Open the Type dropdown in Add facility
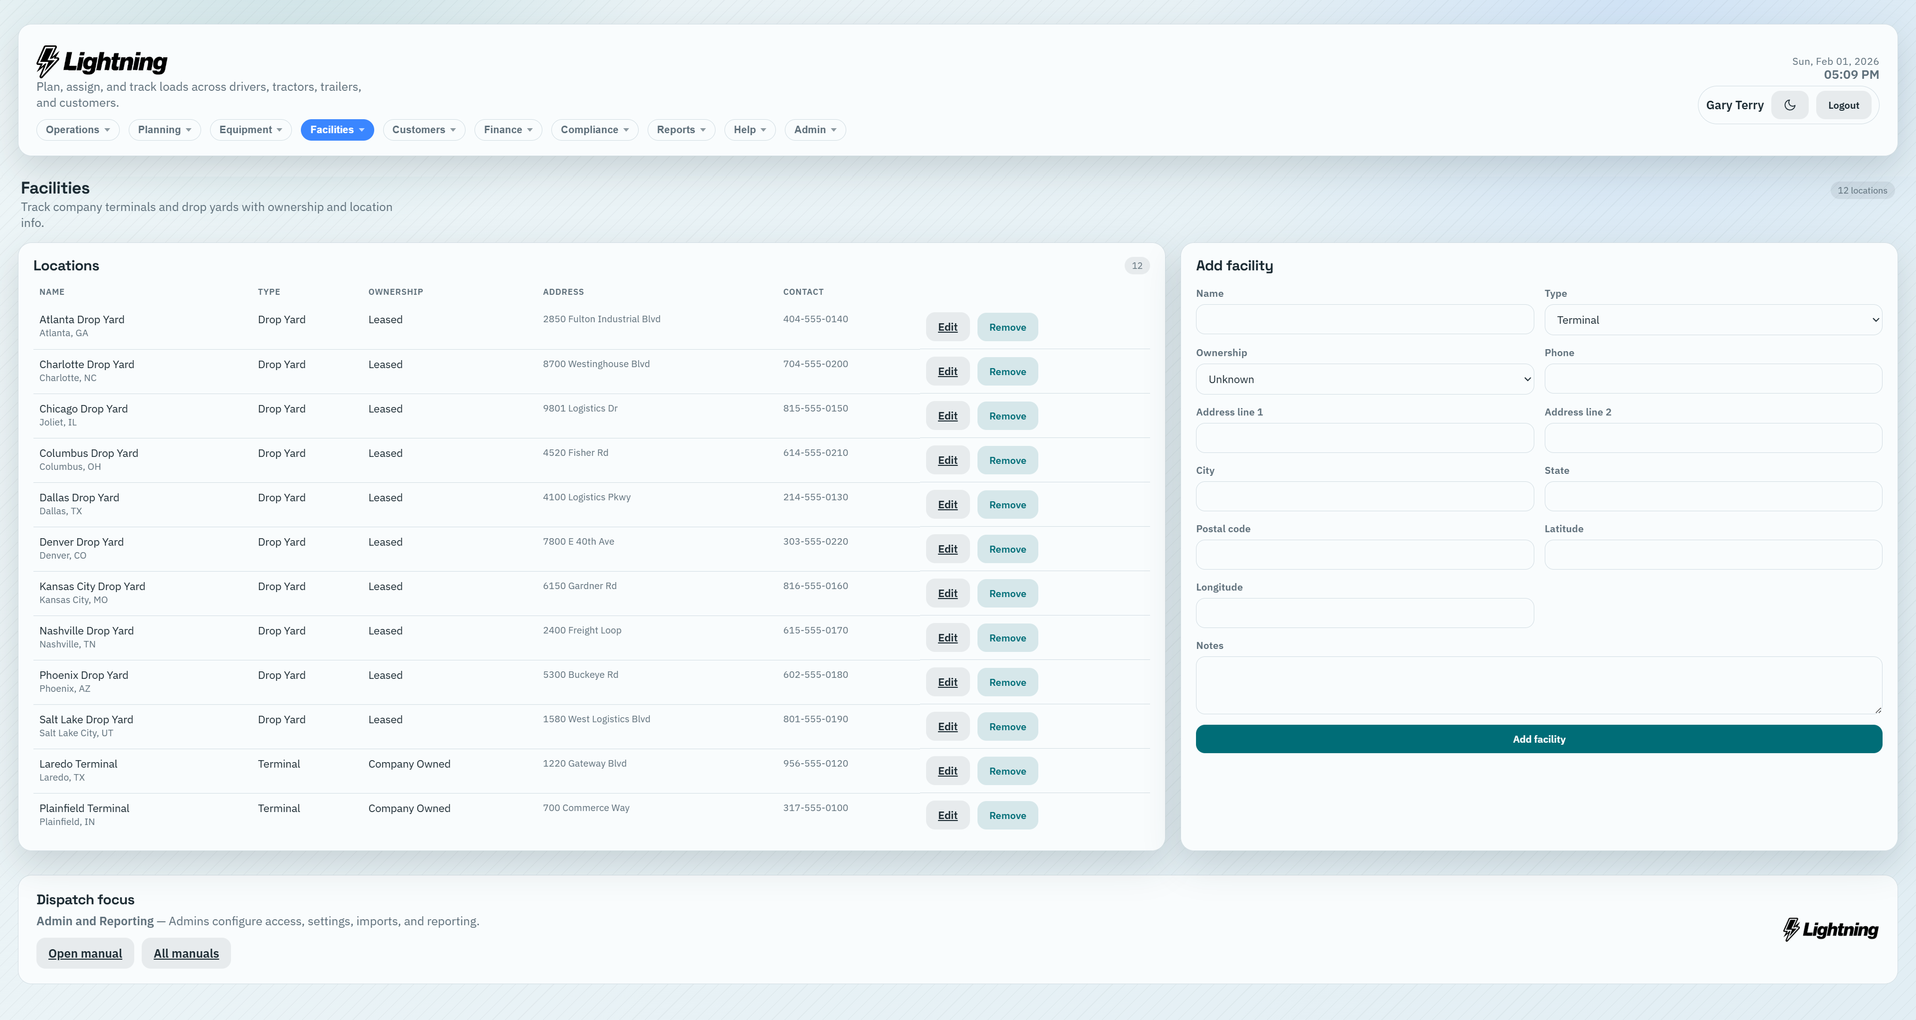Image resolution: width=1916 pixels, height=1020 pixels. [1712, 320]
